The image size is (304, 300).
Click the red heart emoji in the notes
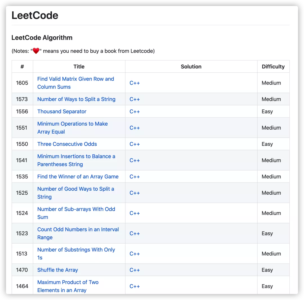[x=36, y=51]
